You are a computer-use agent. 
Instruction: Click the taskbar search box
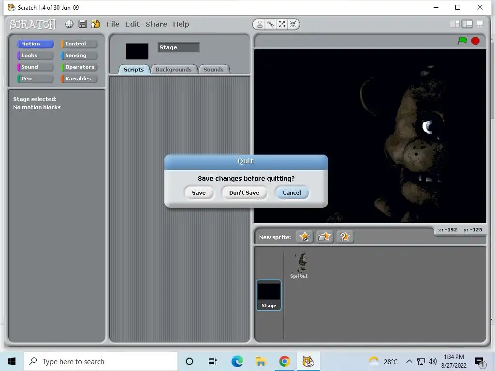[x=101, y=361]
